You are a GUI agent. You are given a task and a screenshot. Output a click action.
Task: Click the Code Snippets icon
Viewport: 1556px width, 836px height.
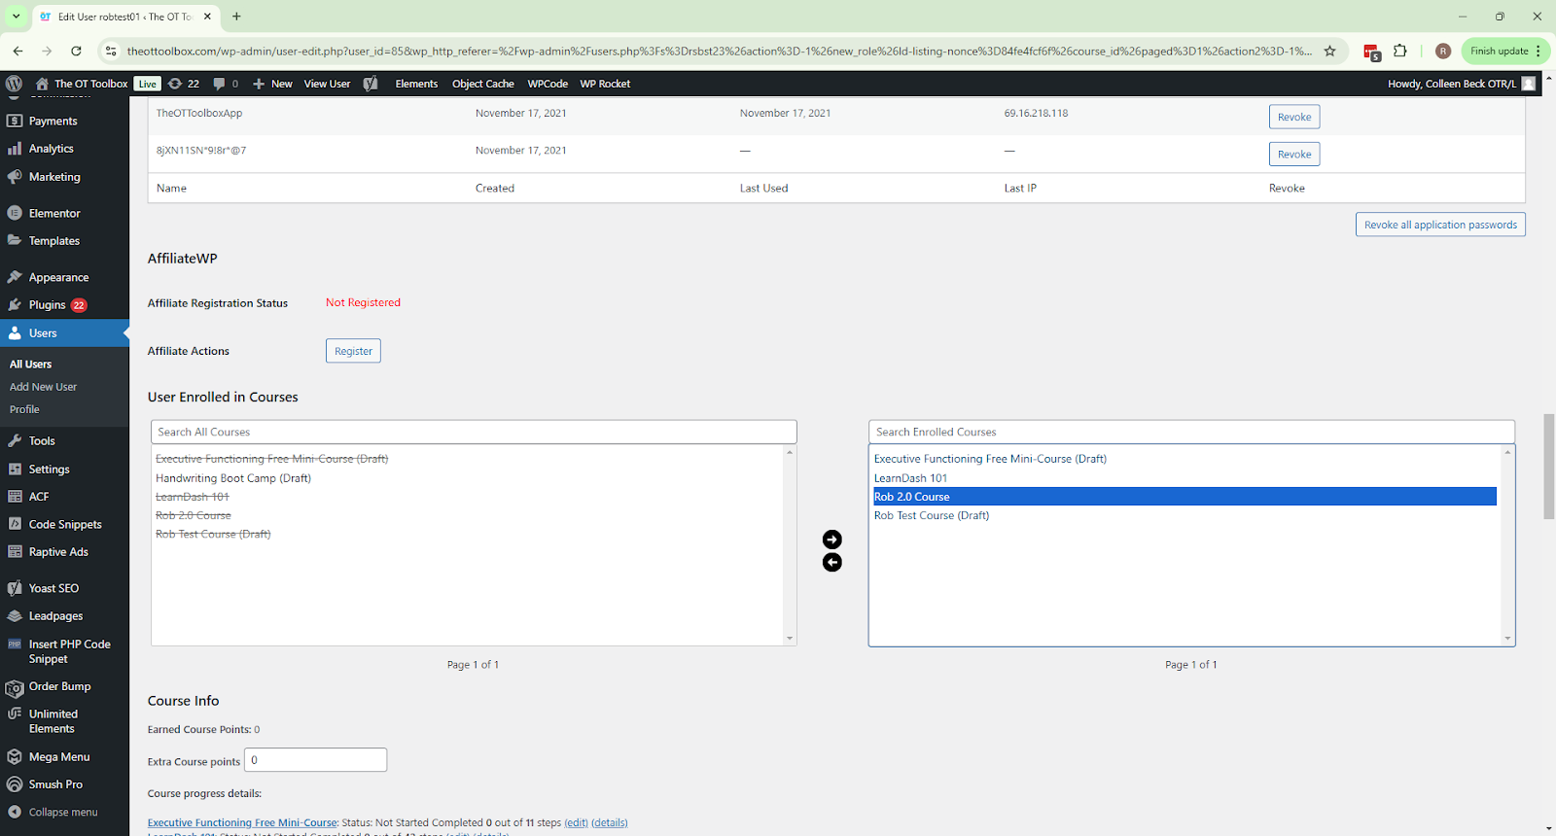[15, 524]
